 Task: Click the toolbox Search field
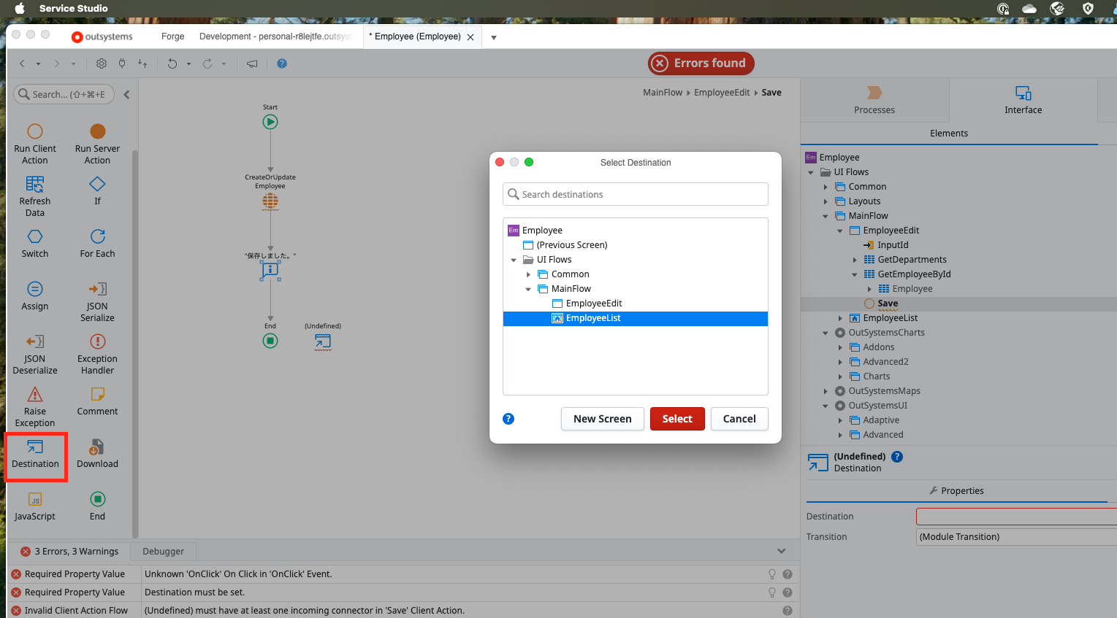64,94
